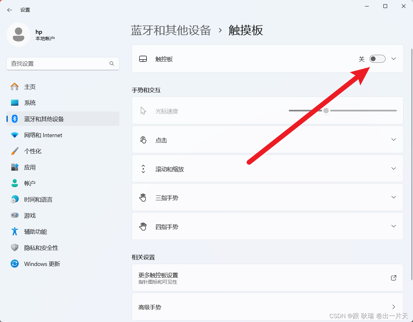Open the 主页 settings page
This screenshot has width=413, height=322.
pos(63,87)
